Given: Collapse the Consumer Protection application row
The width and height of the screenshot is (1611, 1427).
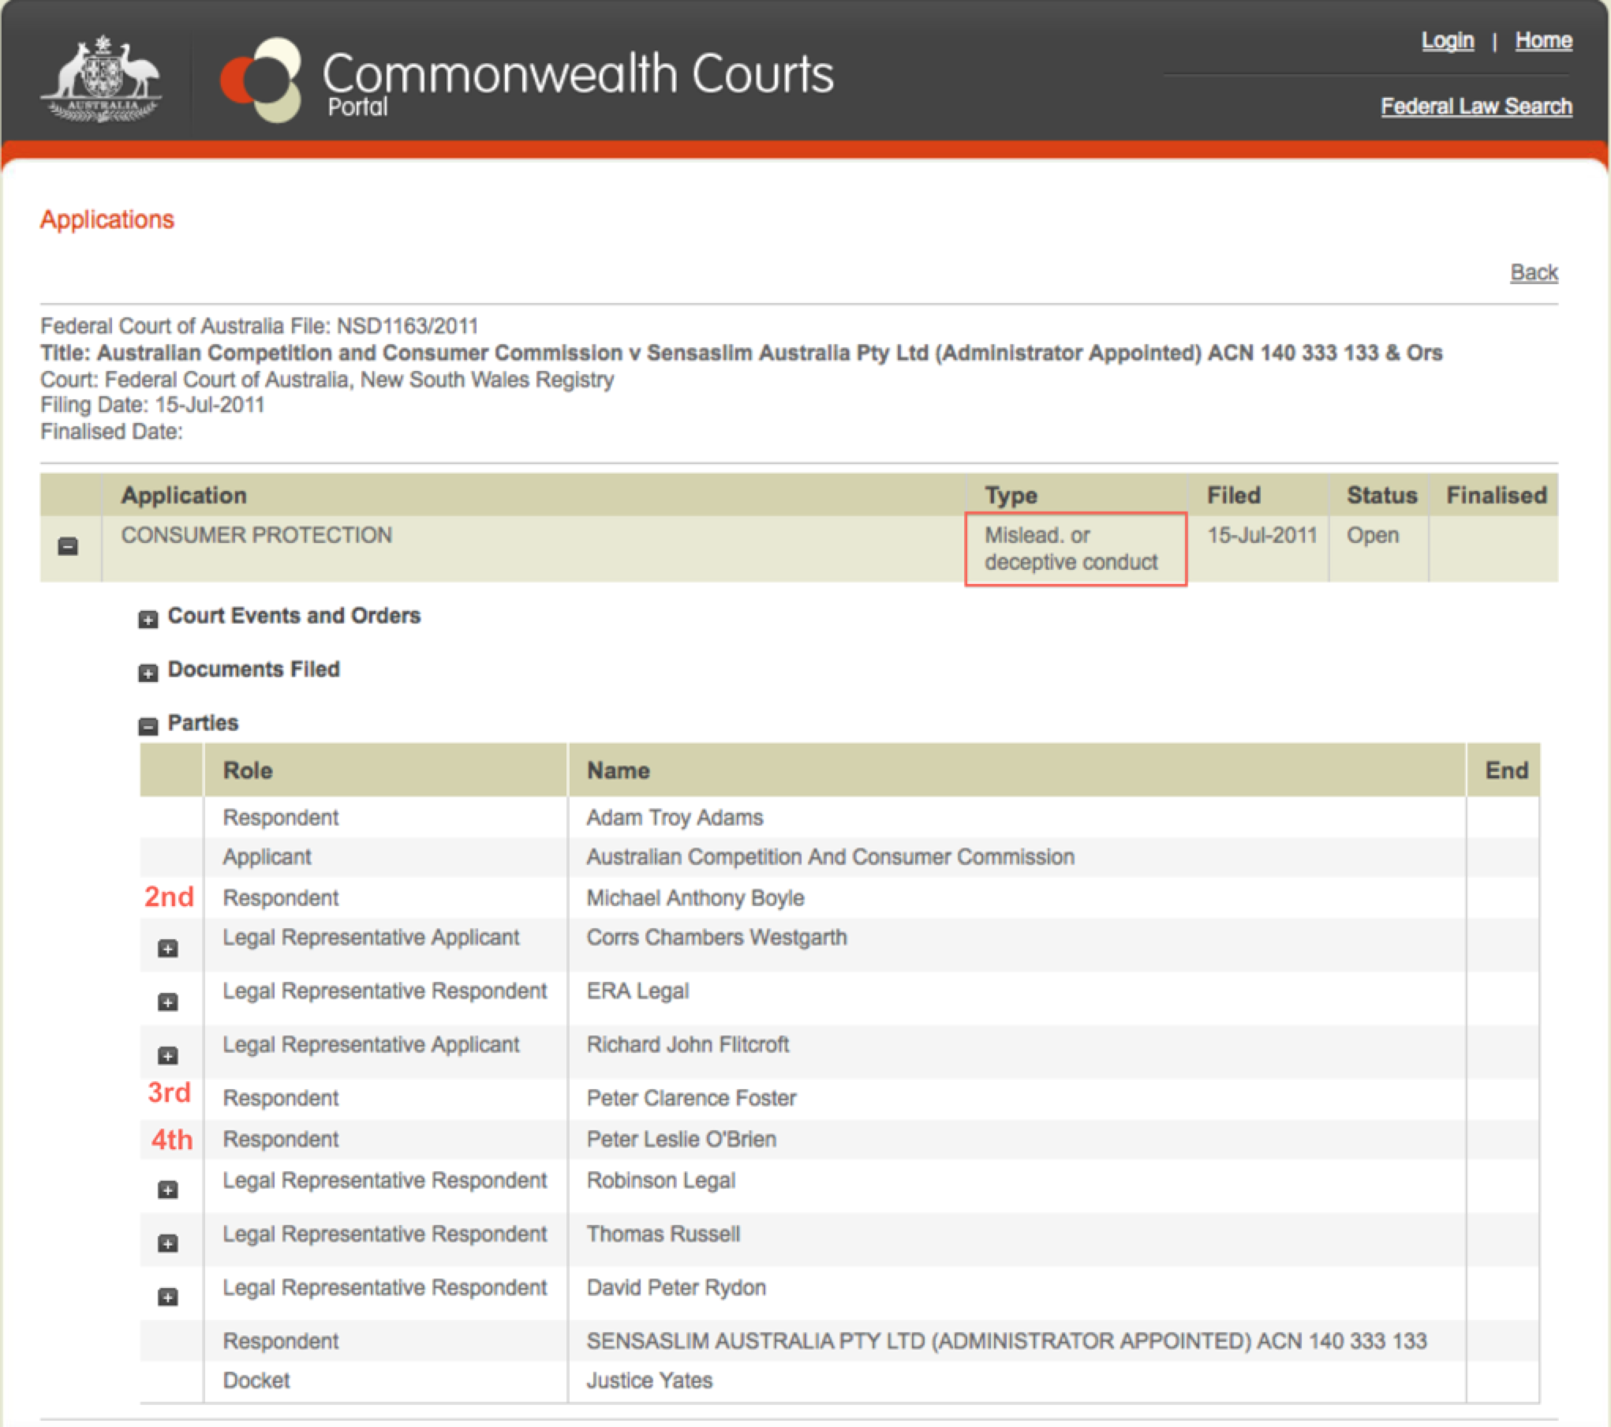Looking at the screenshot, I should click(x=69, y=546).
